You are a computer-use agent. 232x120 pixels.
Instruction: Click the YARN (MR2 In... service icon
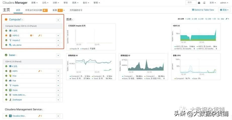click(x=10, y=95)
